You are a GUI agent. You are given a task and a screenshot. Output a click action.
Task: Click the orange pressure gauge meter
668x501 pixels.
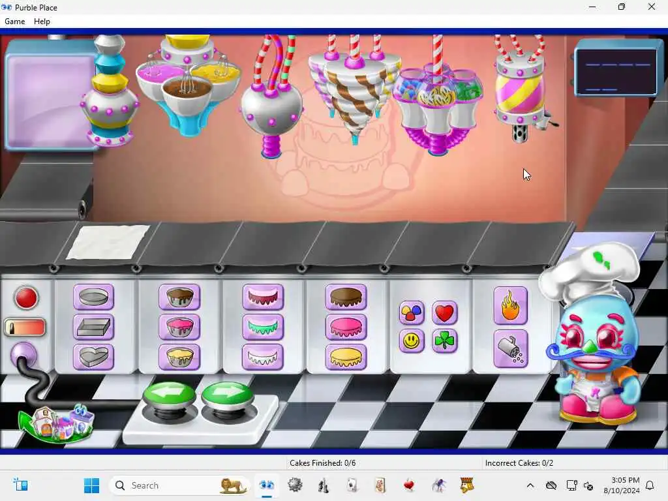(x=25, y=327)
